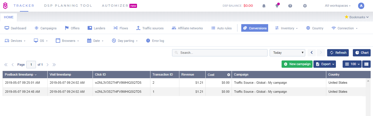This screenshot has width=373, height=116.
Task: Switch to the Tracker tab
Action: 24,6
